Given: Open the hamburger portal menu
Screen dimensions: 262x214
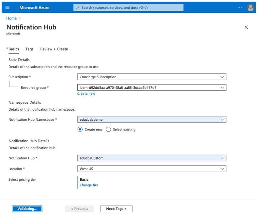Looking at the screenshot, I should [8, 7].
